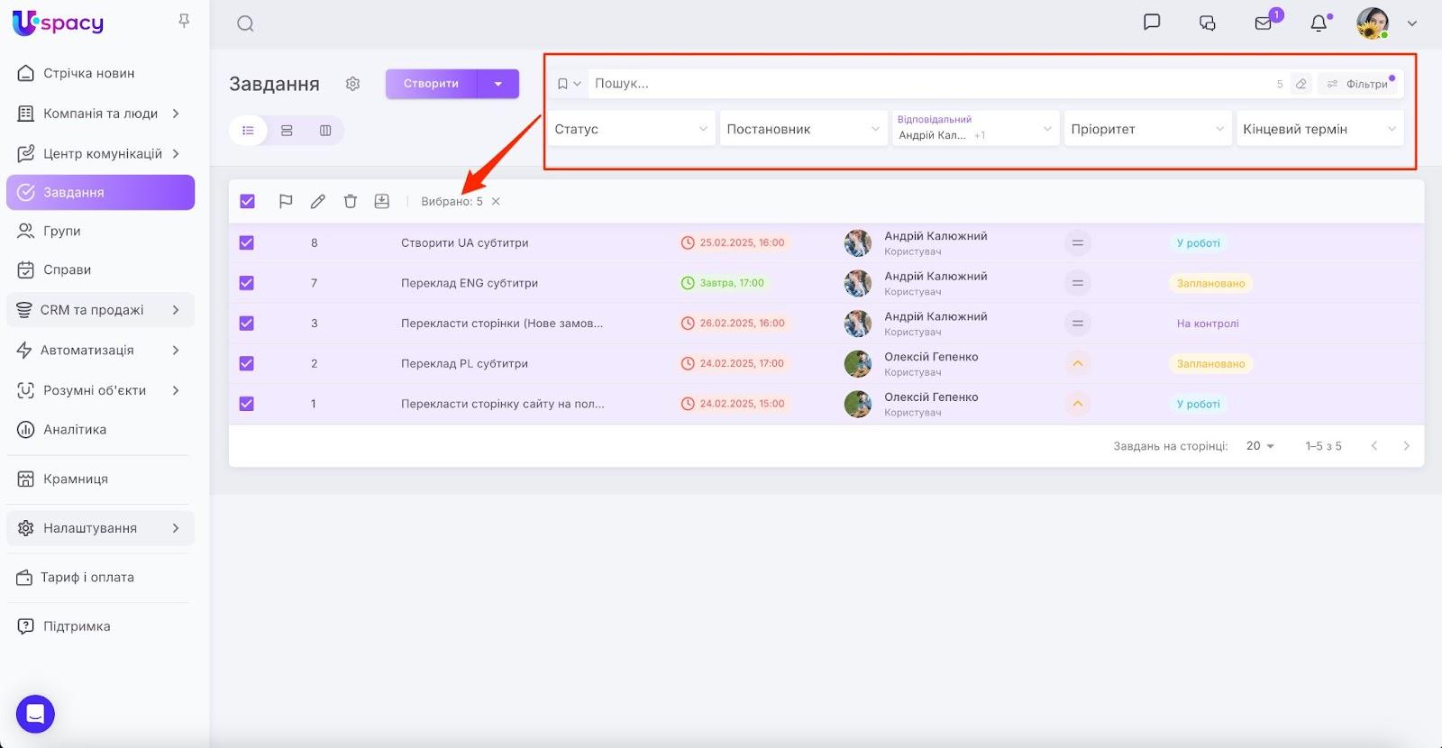
Task: Deselect checkbox for task Переклад PL субтитри
Action: 247,363
